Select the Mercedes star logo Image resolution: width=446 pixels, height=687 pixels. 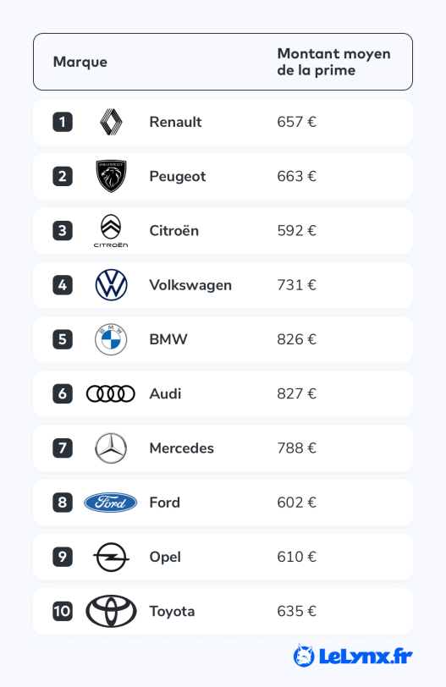[111, 448]
